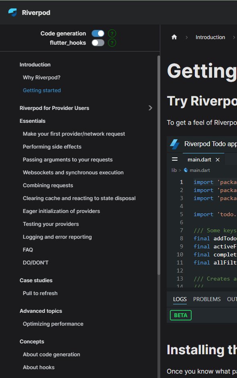The width and height of the screenshot is (237, 378).
Task: Open help for flutter_hooks toggle
Action: point(112,43)
